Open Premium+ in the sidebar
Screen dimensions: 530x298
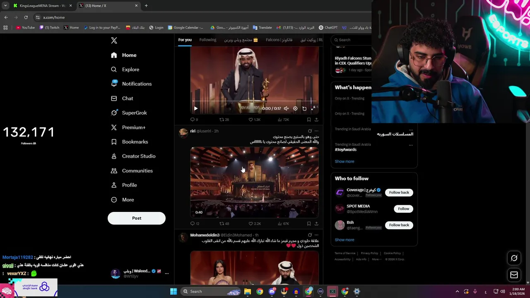point(128,127)
